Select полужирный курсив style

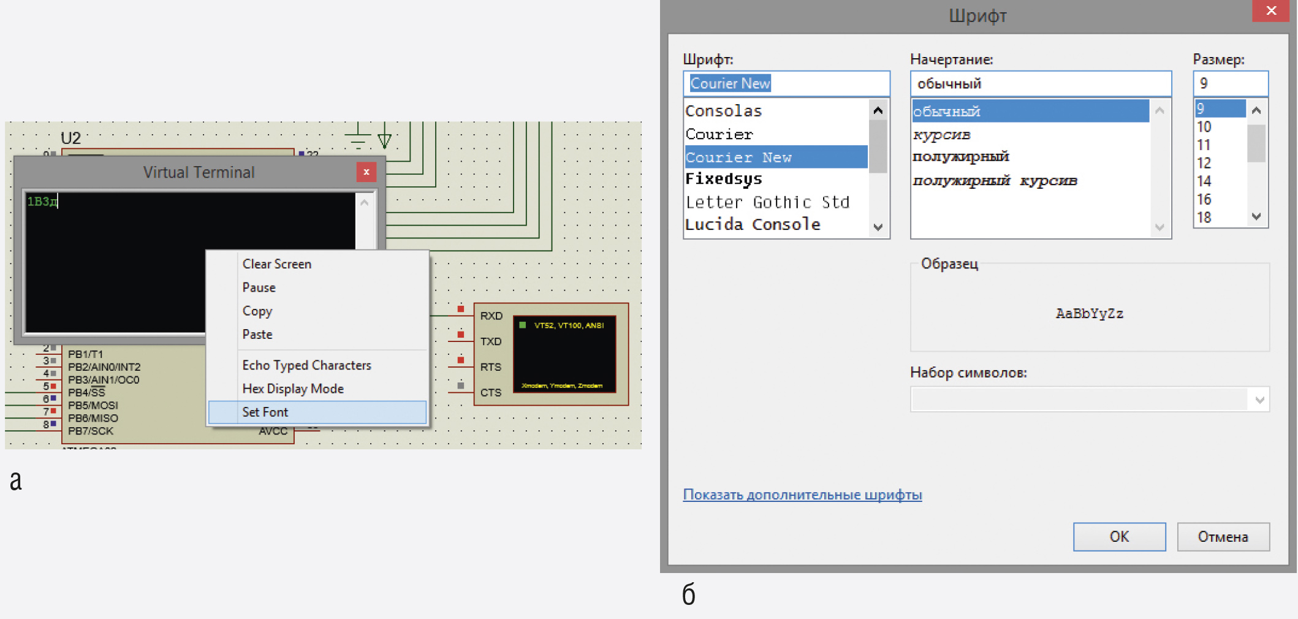click(1030, 181)
